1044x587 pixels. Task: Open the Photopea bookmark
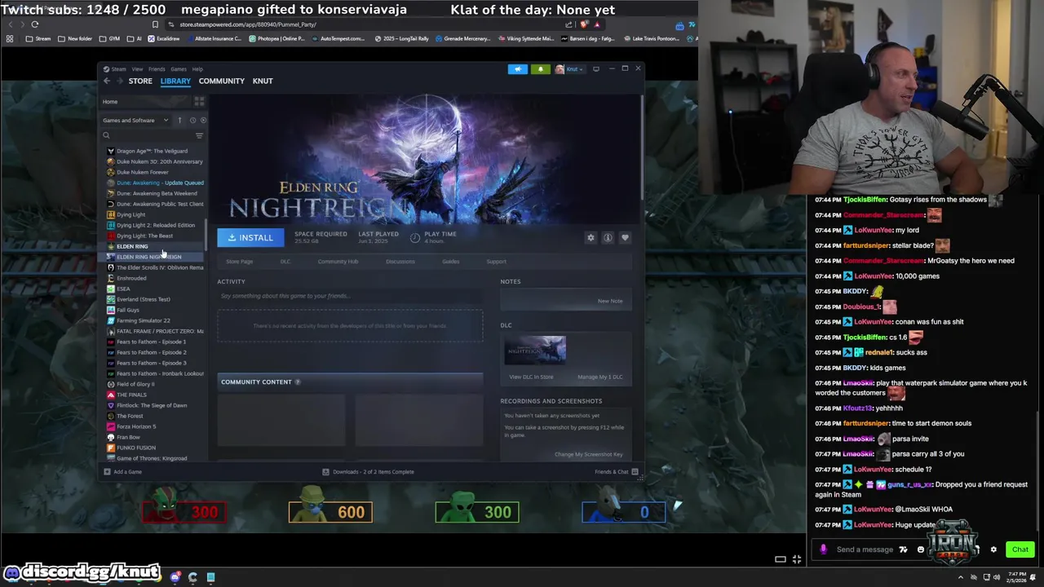pos(278,38)
